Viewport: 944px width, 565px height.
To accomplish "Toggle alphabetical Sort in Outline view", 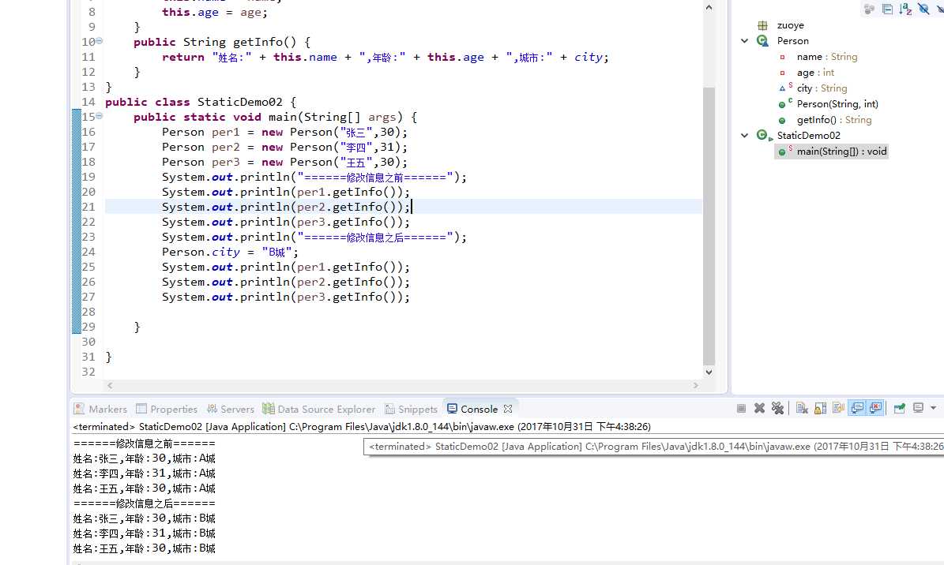I will [x=905, y=9].
